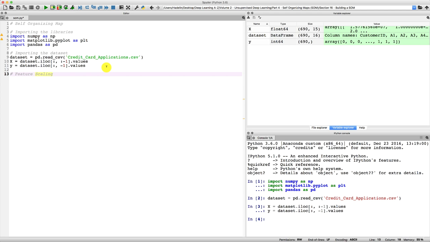Viewport: 430px width, 242px height.
Task: Click the warning icon beside line 4
Action: [2, 35]
